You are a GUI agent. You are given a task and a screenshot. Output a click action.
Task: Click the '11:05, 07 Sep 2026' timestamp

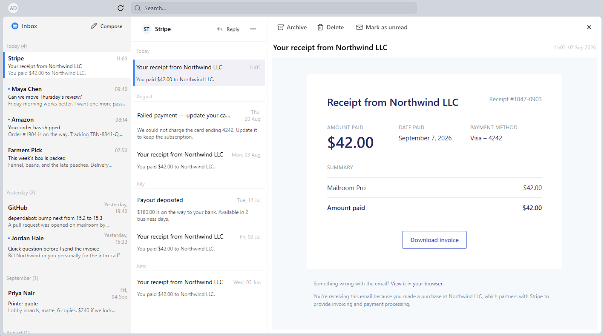pyautogui.click(x=575, y=48)
